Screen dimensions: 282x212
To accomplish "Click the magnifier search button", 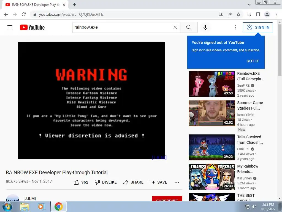I will [189, 27].
